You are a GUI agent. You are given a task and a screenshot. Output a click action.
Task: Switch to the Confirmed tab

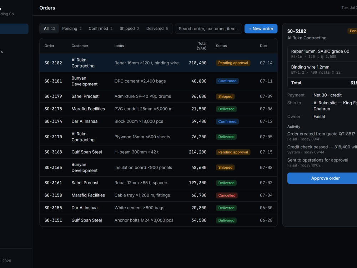point(100,29)
